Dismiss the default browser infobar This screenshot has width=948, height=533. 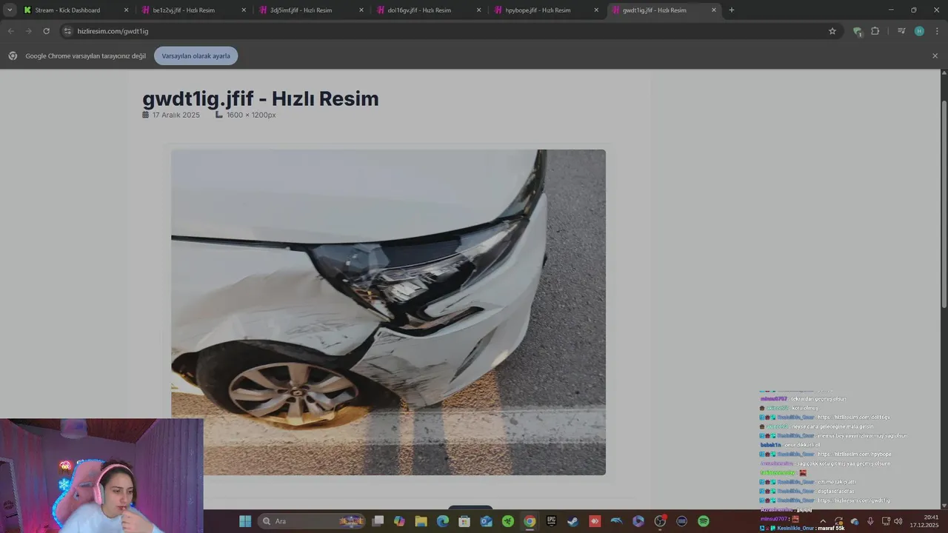tap(935, 56)
